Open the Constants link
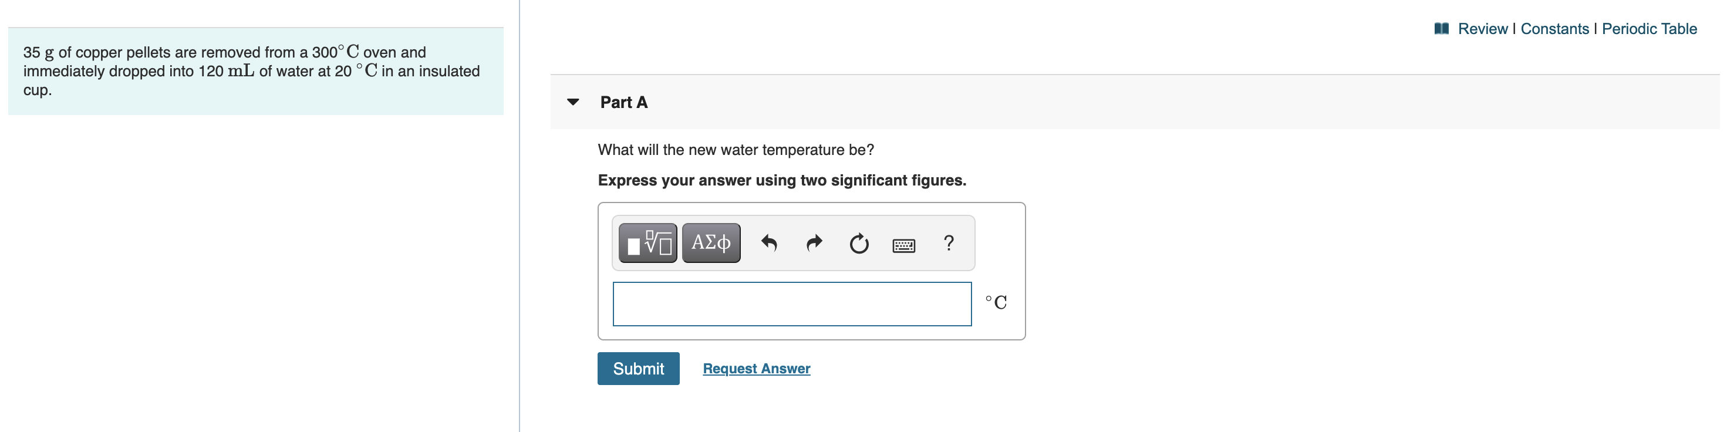Viewport: 1727px width, 432px height. point(1554,29)
